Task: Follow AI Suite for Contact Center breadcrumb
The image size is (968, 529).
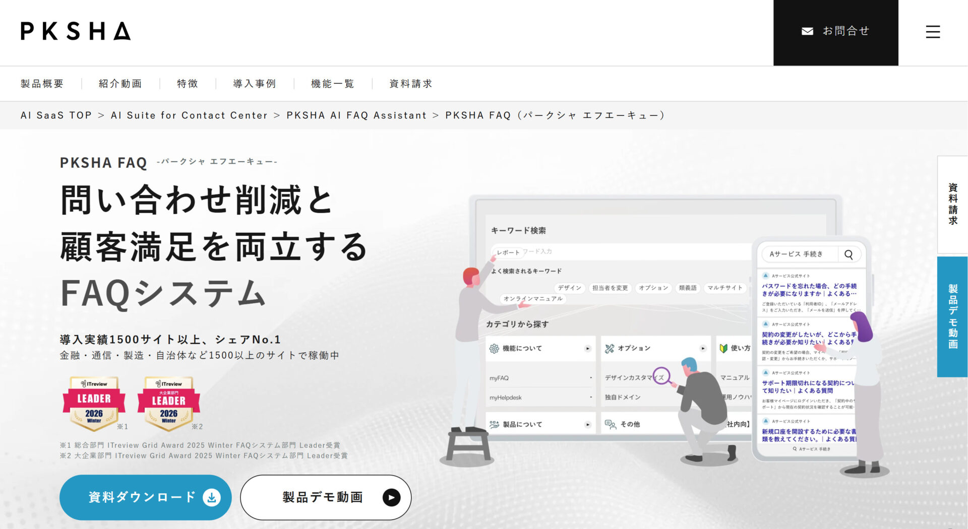Action: click(189, 115)
